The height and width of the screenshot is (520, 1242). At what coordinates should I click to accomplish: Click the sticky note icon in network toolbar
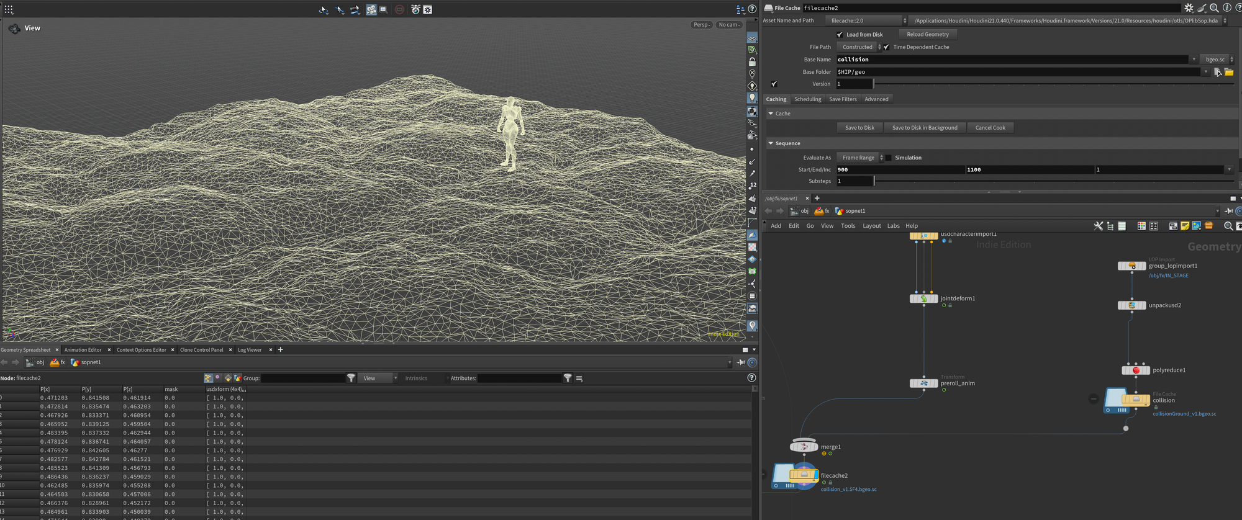tap(1185, 226)
